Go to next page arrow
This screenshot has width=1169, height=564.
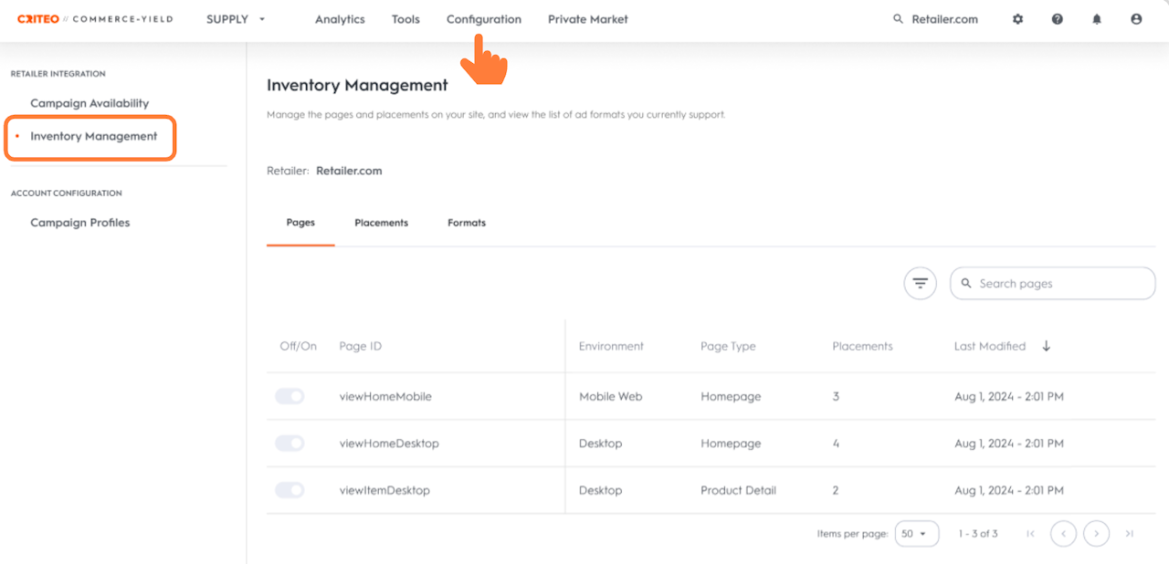1096,534
